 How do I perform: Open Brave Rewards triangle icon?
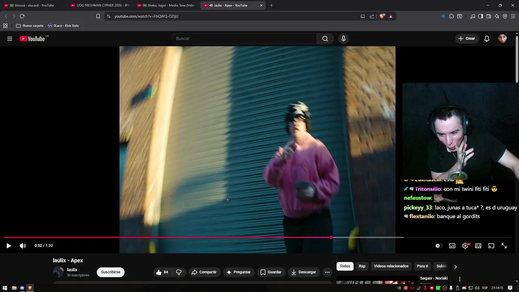[x=390, y=16]
